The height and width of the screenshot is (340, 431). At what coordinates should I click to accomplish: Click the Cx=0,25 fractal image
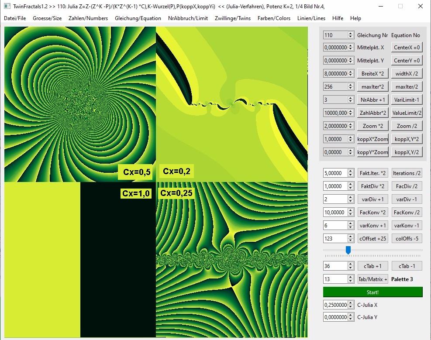(232, 260)
